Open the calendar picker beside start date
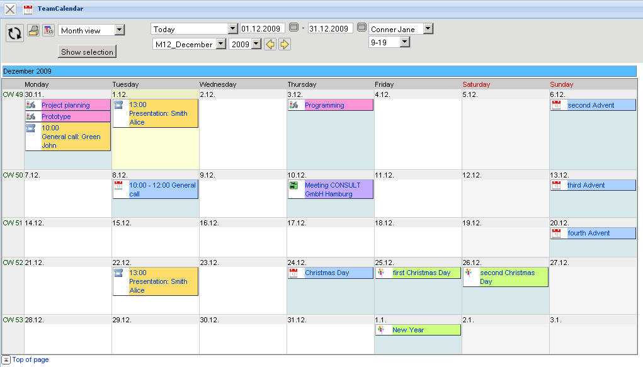 click(294, 27)
